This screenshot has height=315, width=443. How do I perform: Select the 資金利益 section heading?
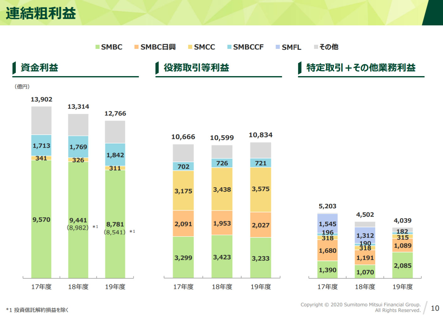point(40,68)
